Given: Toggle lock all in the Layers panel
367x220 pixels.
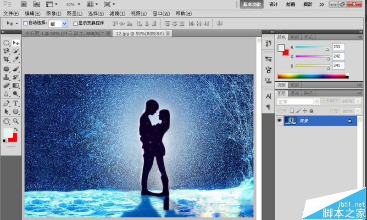Looking at the screenshot, I should pyautogui.click(x=311, y=111).
